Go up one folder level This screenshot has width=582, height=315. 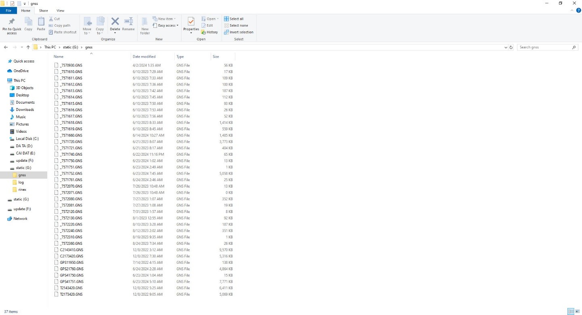click(28, 47)
